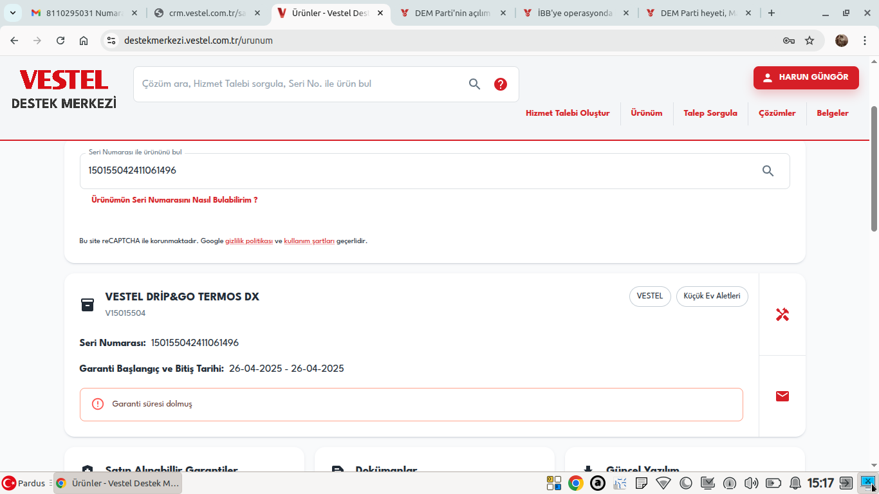879x494 pixels.
Task: Open a new browser tab
Action: click(x=772, y=13)
